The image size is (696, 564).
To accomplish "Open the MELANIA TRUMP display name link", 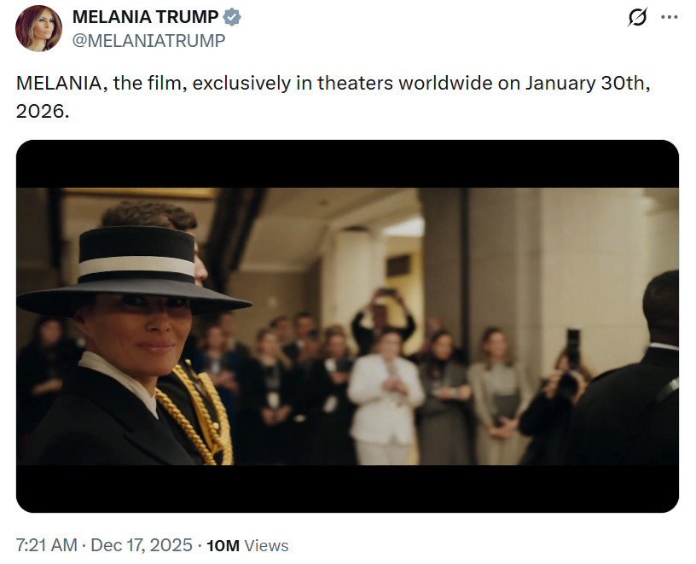I will click(145, 17).
